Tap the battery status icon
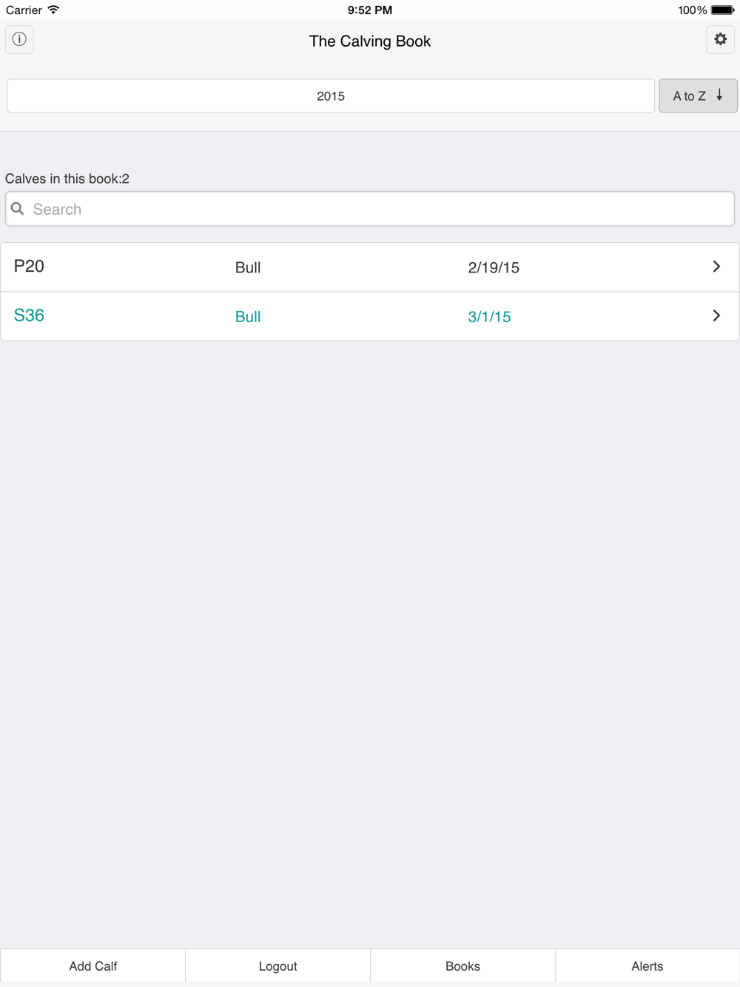This screenshot has height=987, width=740. [721, 10]
